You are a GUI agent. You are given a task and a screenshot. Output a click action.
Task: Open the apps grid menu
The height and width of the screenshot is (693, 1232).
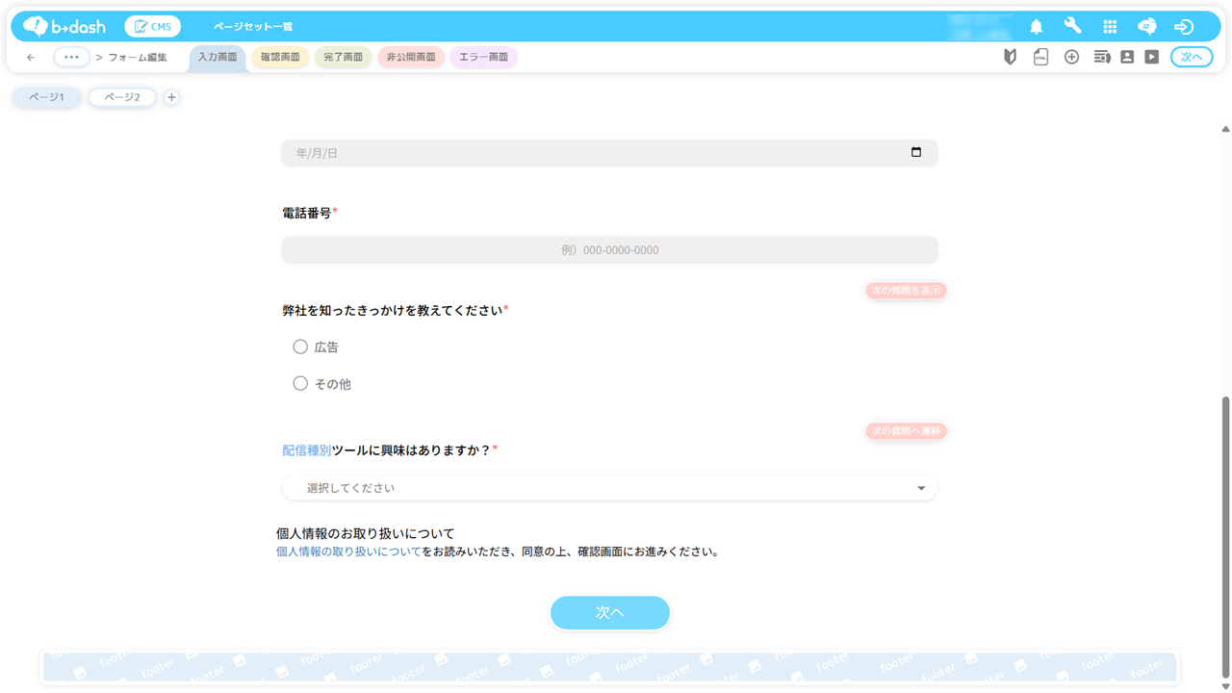(1110, 27)
